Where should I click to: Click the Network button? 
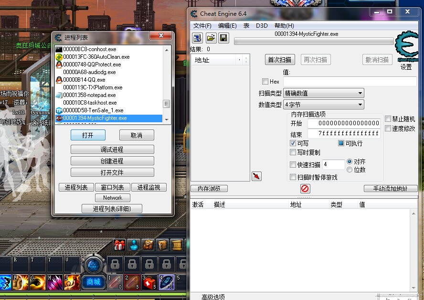[113, 198]
